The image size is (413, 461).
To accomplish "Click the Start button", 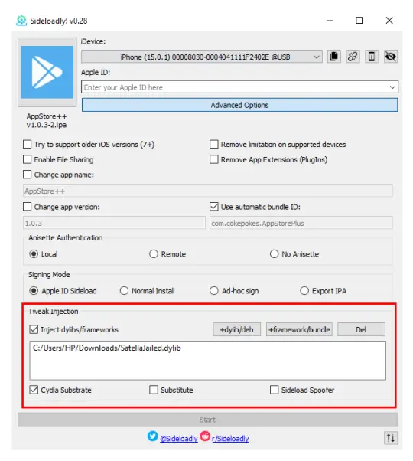I will pyautogui.click(x=207, y=420).
